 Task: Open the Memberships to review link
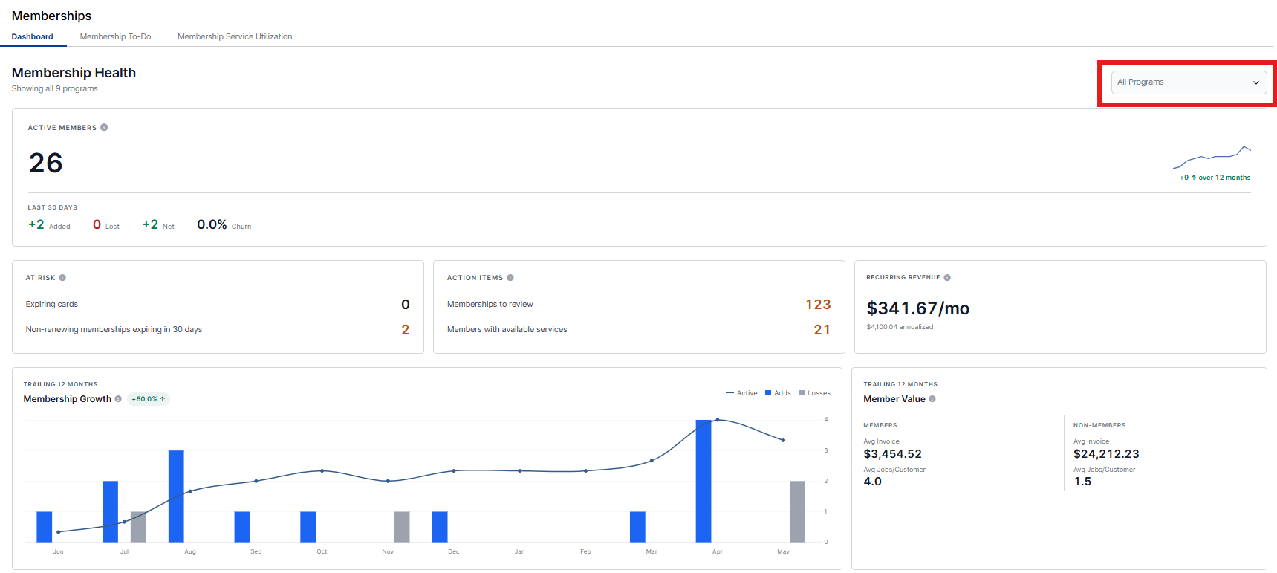click(x=490, y=304)
